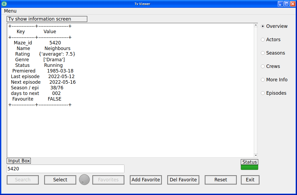This screenshot has height=195, width=297.
Task: Click the Tv Viewer icon in the title bar
Action: (4, 4)
